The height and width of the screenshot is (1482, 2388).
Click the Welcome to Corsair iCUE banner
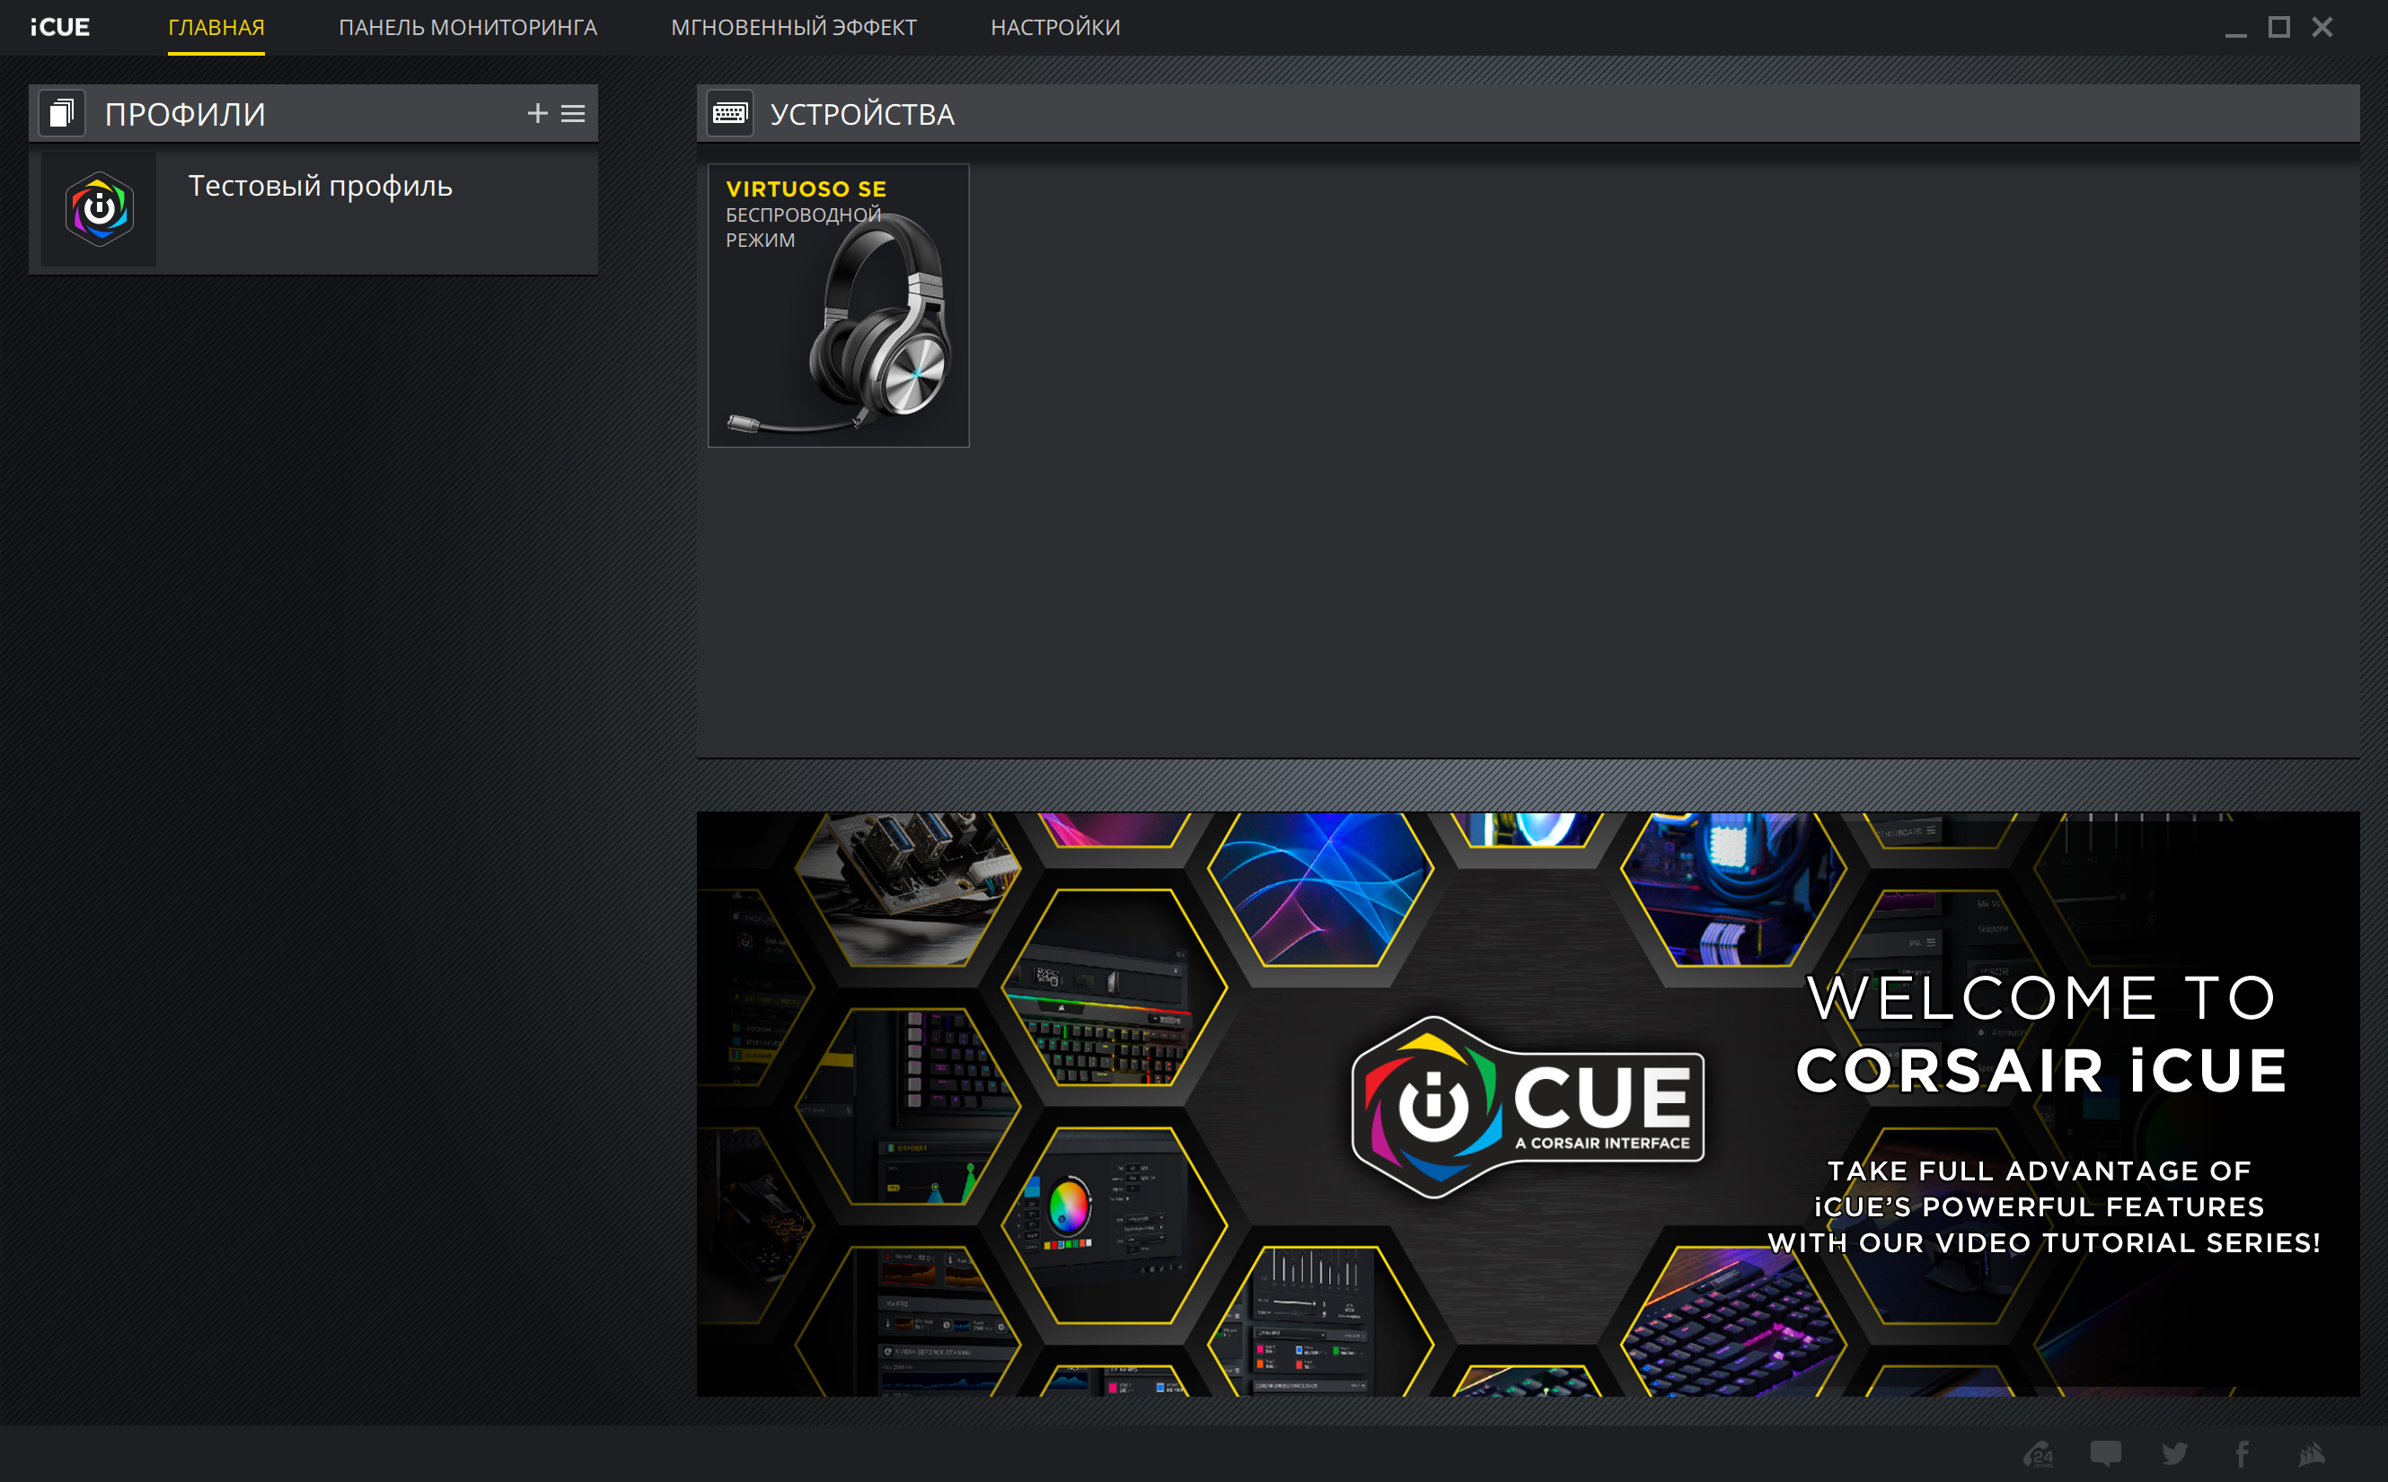[1527, 1104]
